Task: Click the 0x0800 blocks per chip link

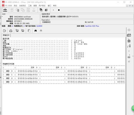Action: [x=39, y=26]
